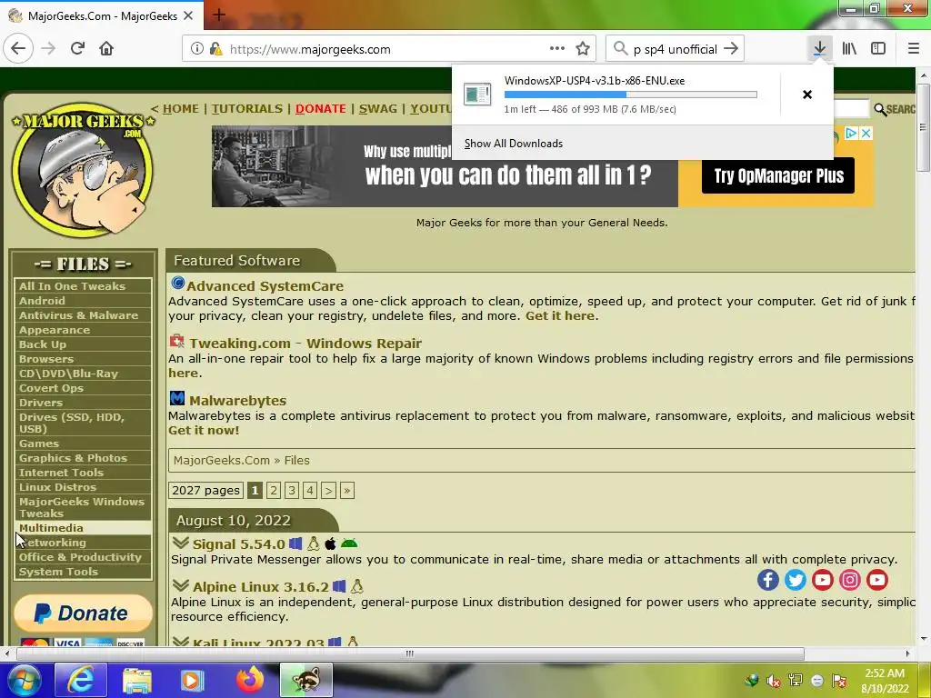Launch Internet Explorer from the taskbar
931x698 pixels.
coord(81,680)
